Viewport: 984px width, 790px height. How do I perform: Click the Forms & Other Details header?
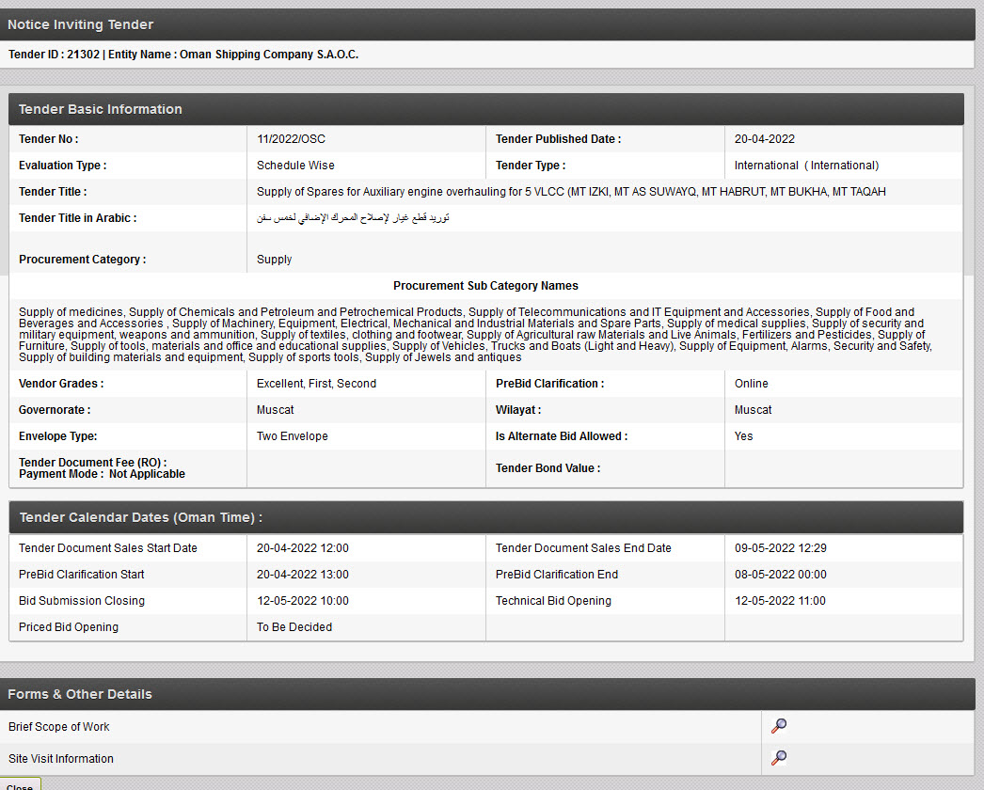pos(80,694)
